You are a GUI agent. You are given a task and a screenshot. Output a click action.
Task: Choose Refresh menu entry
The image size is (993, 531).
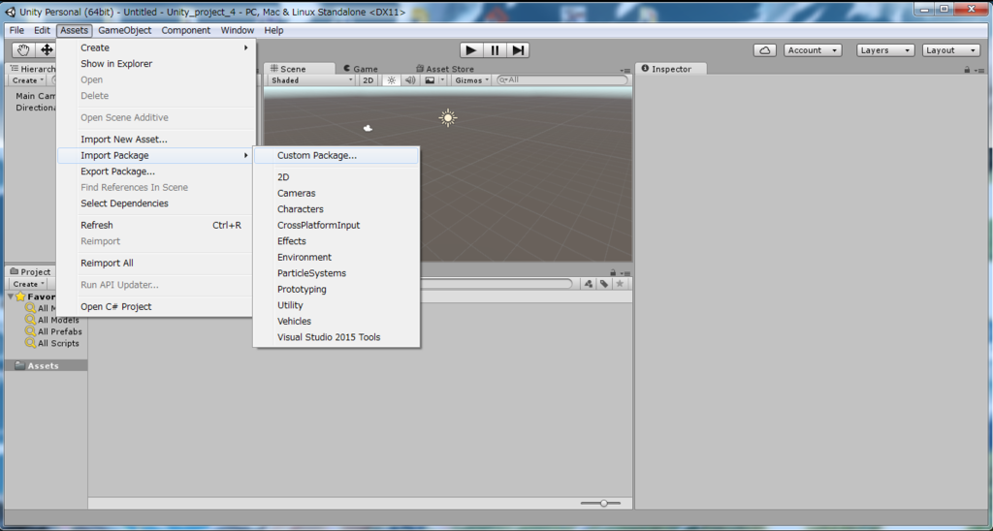click(156, 226)
